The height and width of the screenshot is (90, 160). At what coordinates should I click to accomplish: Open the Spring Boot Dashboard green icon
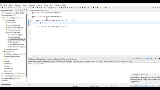(x=33, y=7)
